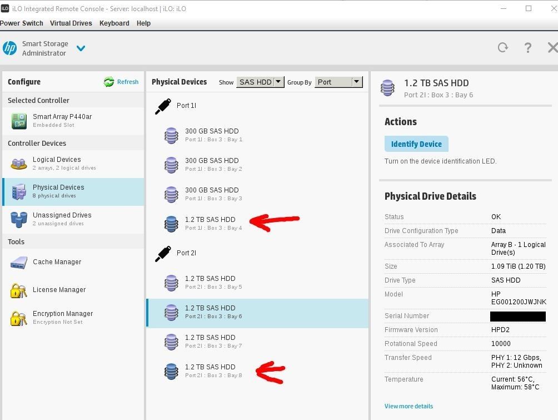Select drive icon for Bay 7
The image size is (558, 420).
[x=171, y=342]
